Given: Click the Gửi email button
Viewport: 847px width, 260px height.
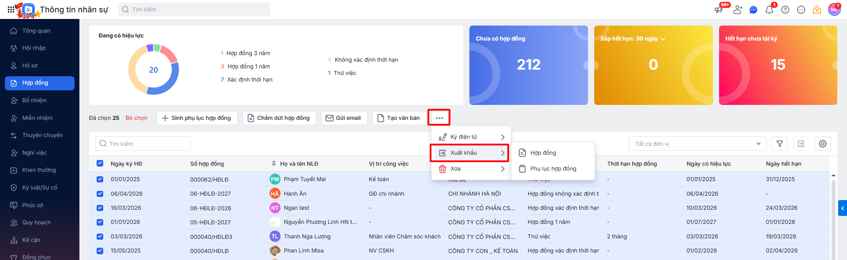Looking at the screenshot, I should tap(344, 118).
